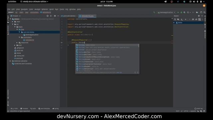
Task: Switch to the pom.xml editor tab
Action: 69,16
